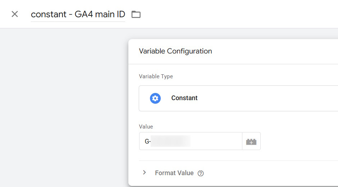
Task: Click the Format Value label text
Action: [x=174, y=173]
